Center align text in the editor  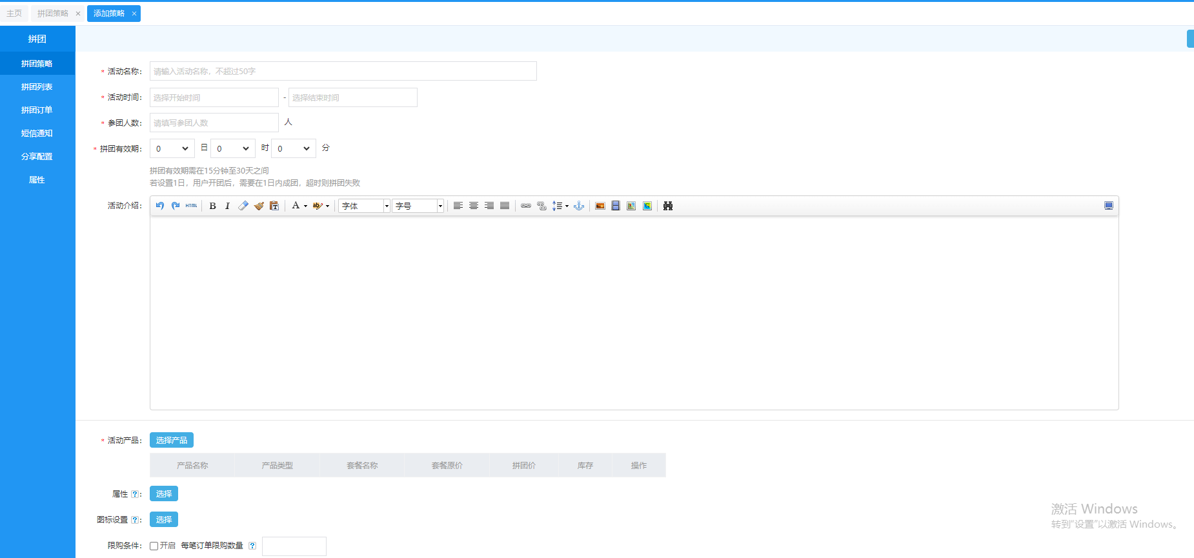(x=474, y=206)
